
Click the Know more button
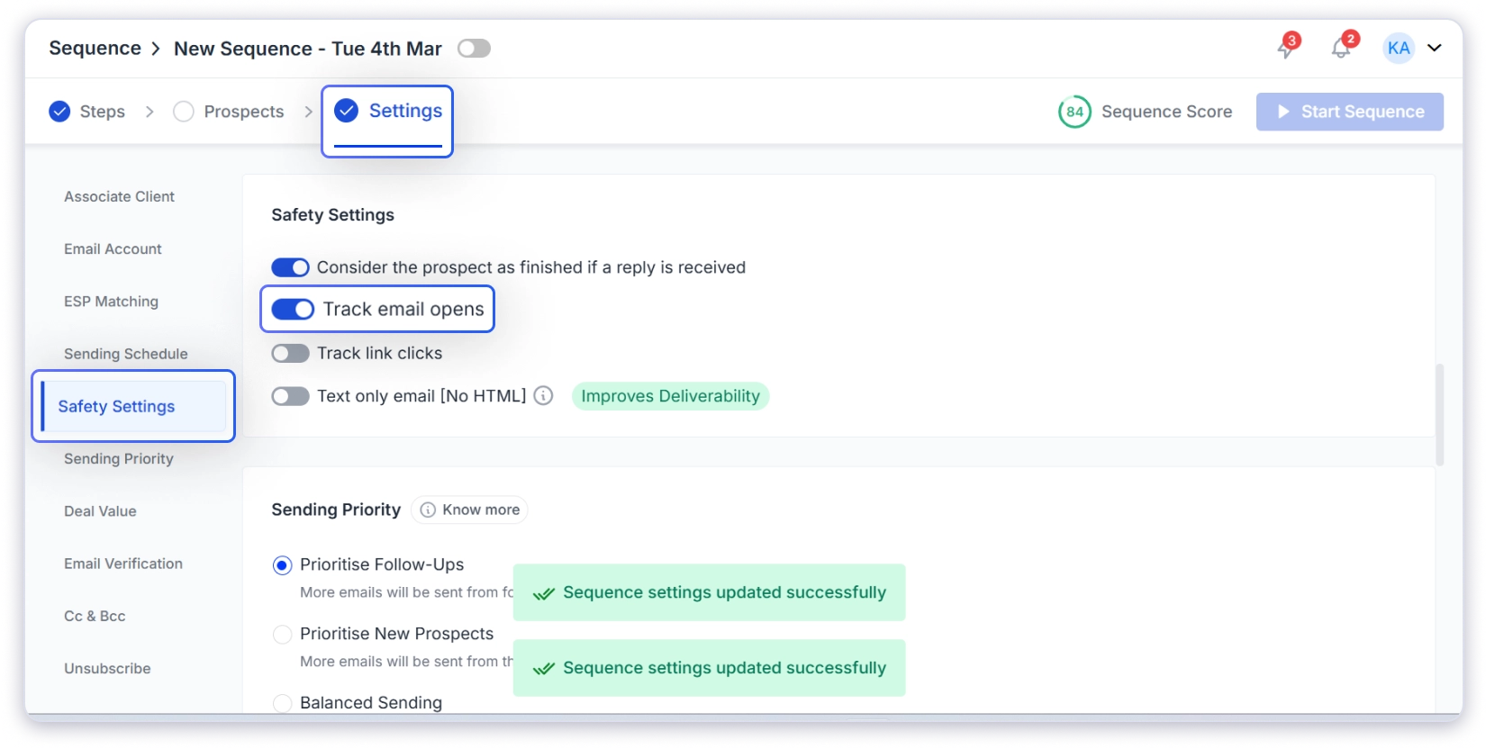tap(469, 510)
